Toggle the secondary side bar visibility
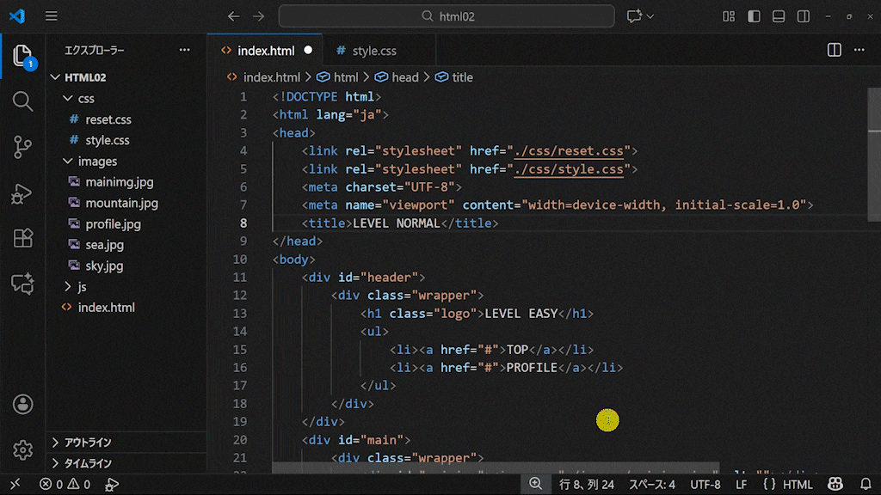The width and height of the screenshot is (881, 495). [803, 16]
